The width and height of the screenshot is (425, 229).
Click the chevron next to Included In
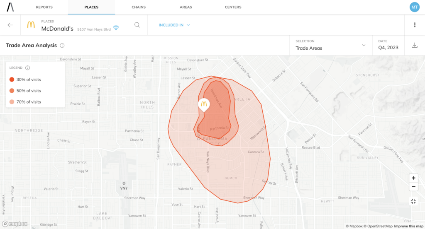(188, 25)
